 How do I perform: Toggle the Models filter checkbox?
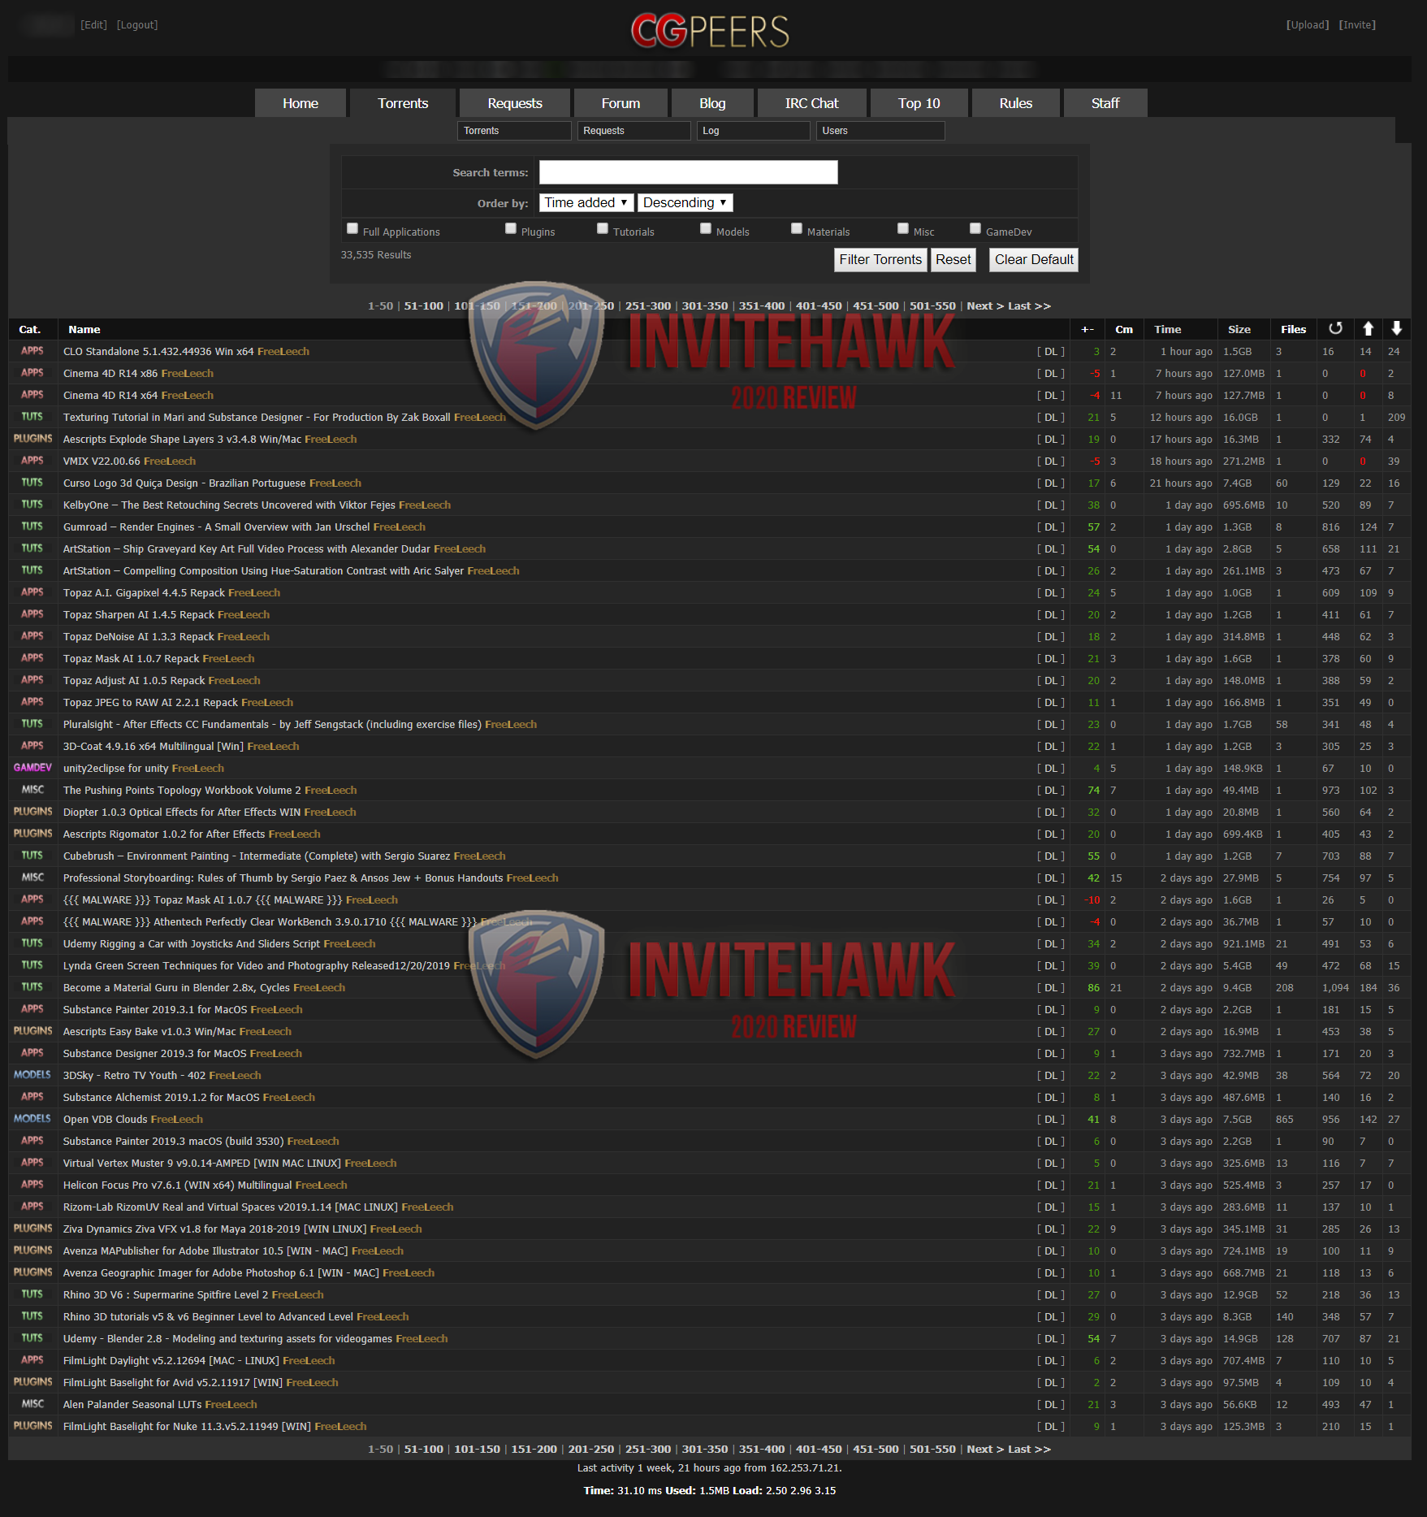(x=706, y=229)
